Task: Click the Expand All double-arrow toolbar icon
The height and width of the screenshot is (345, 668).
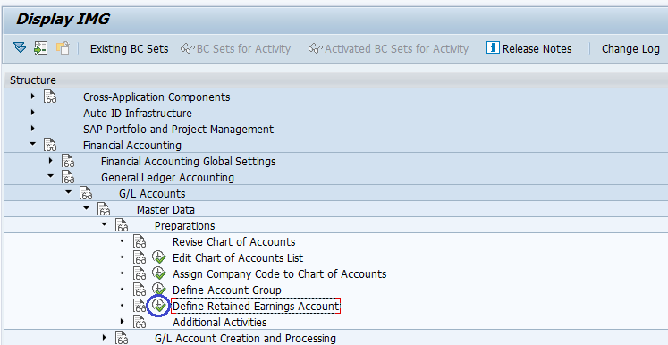Action: click(x=20, y=47)
